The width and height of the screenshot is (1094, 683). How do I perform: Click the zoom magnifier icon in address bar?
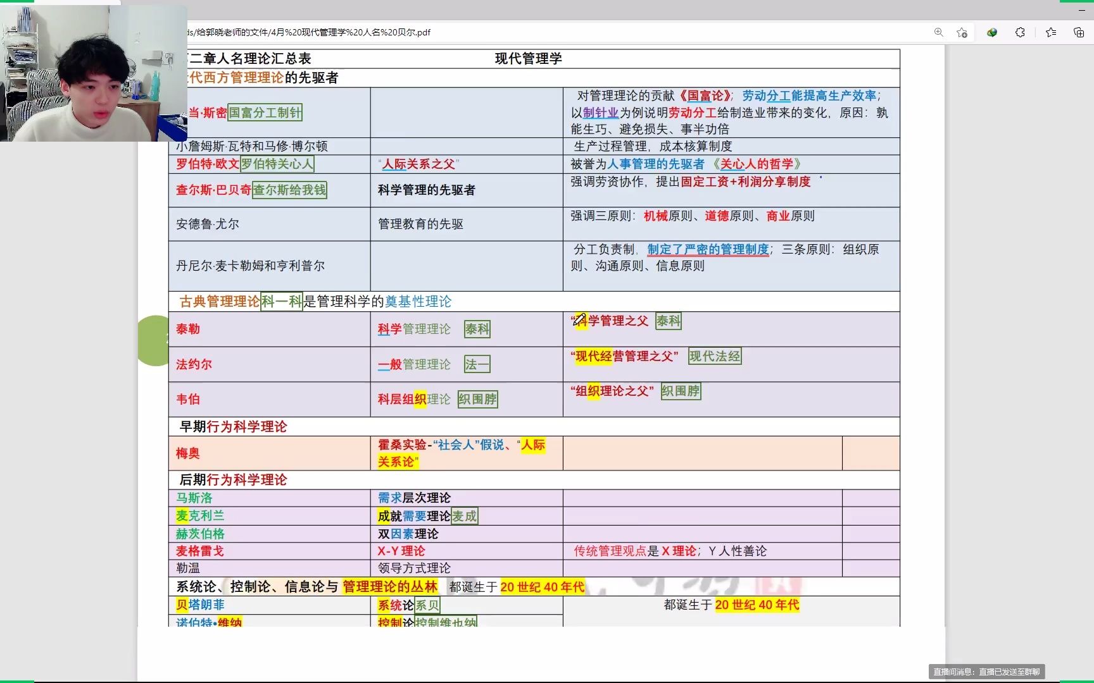pos(938,32)
